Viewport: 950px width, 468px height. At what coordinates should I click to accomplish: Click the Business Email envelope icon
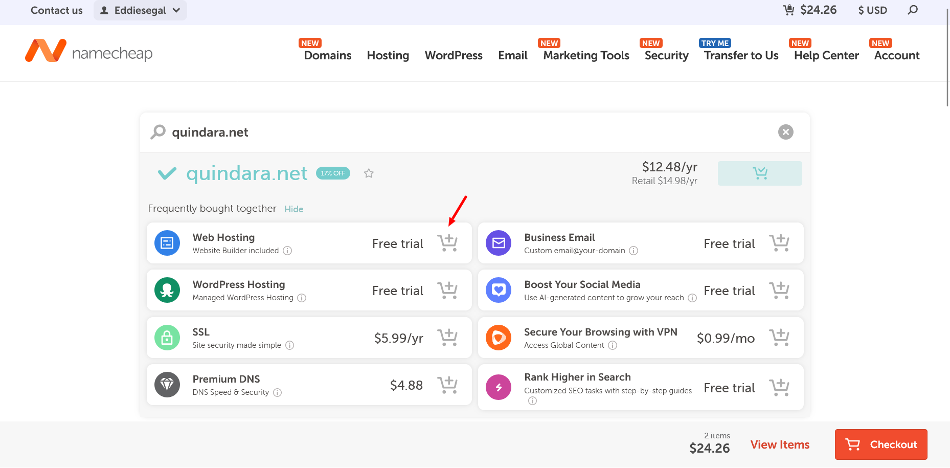499,243
